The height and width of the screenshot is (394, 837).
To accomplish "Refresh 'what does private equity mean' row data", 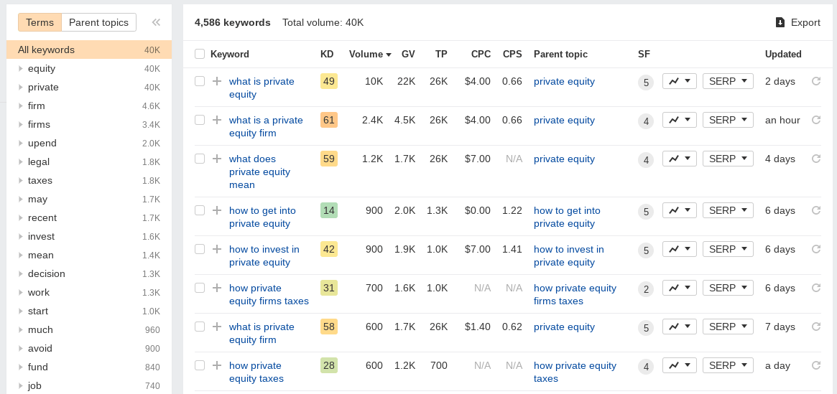I will (x=815, y=159).
